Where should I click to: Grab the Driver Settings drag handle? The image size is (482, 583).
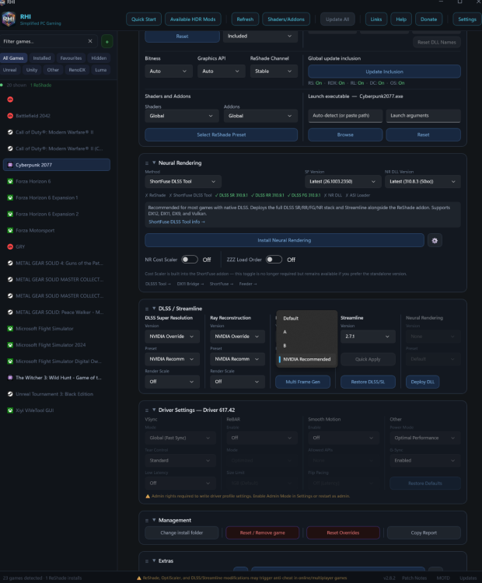pyautogui.click(x=147, y=410)
